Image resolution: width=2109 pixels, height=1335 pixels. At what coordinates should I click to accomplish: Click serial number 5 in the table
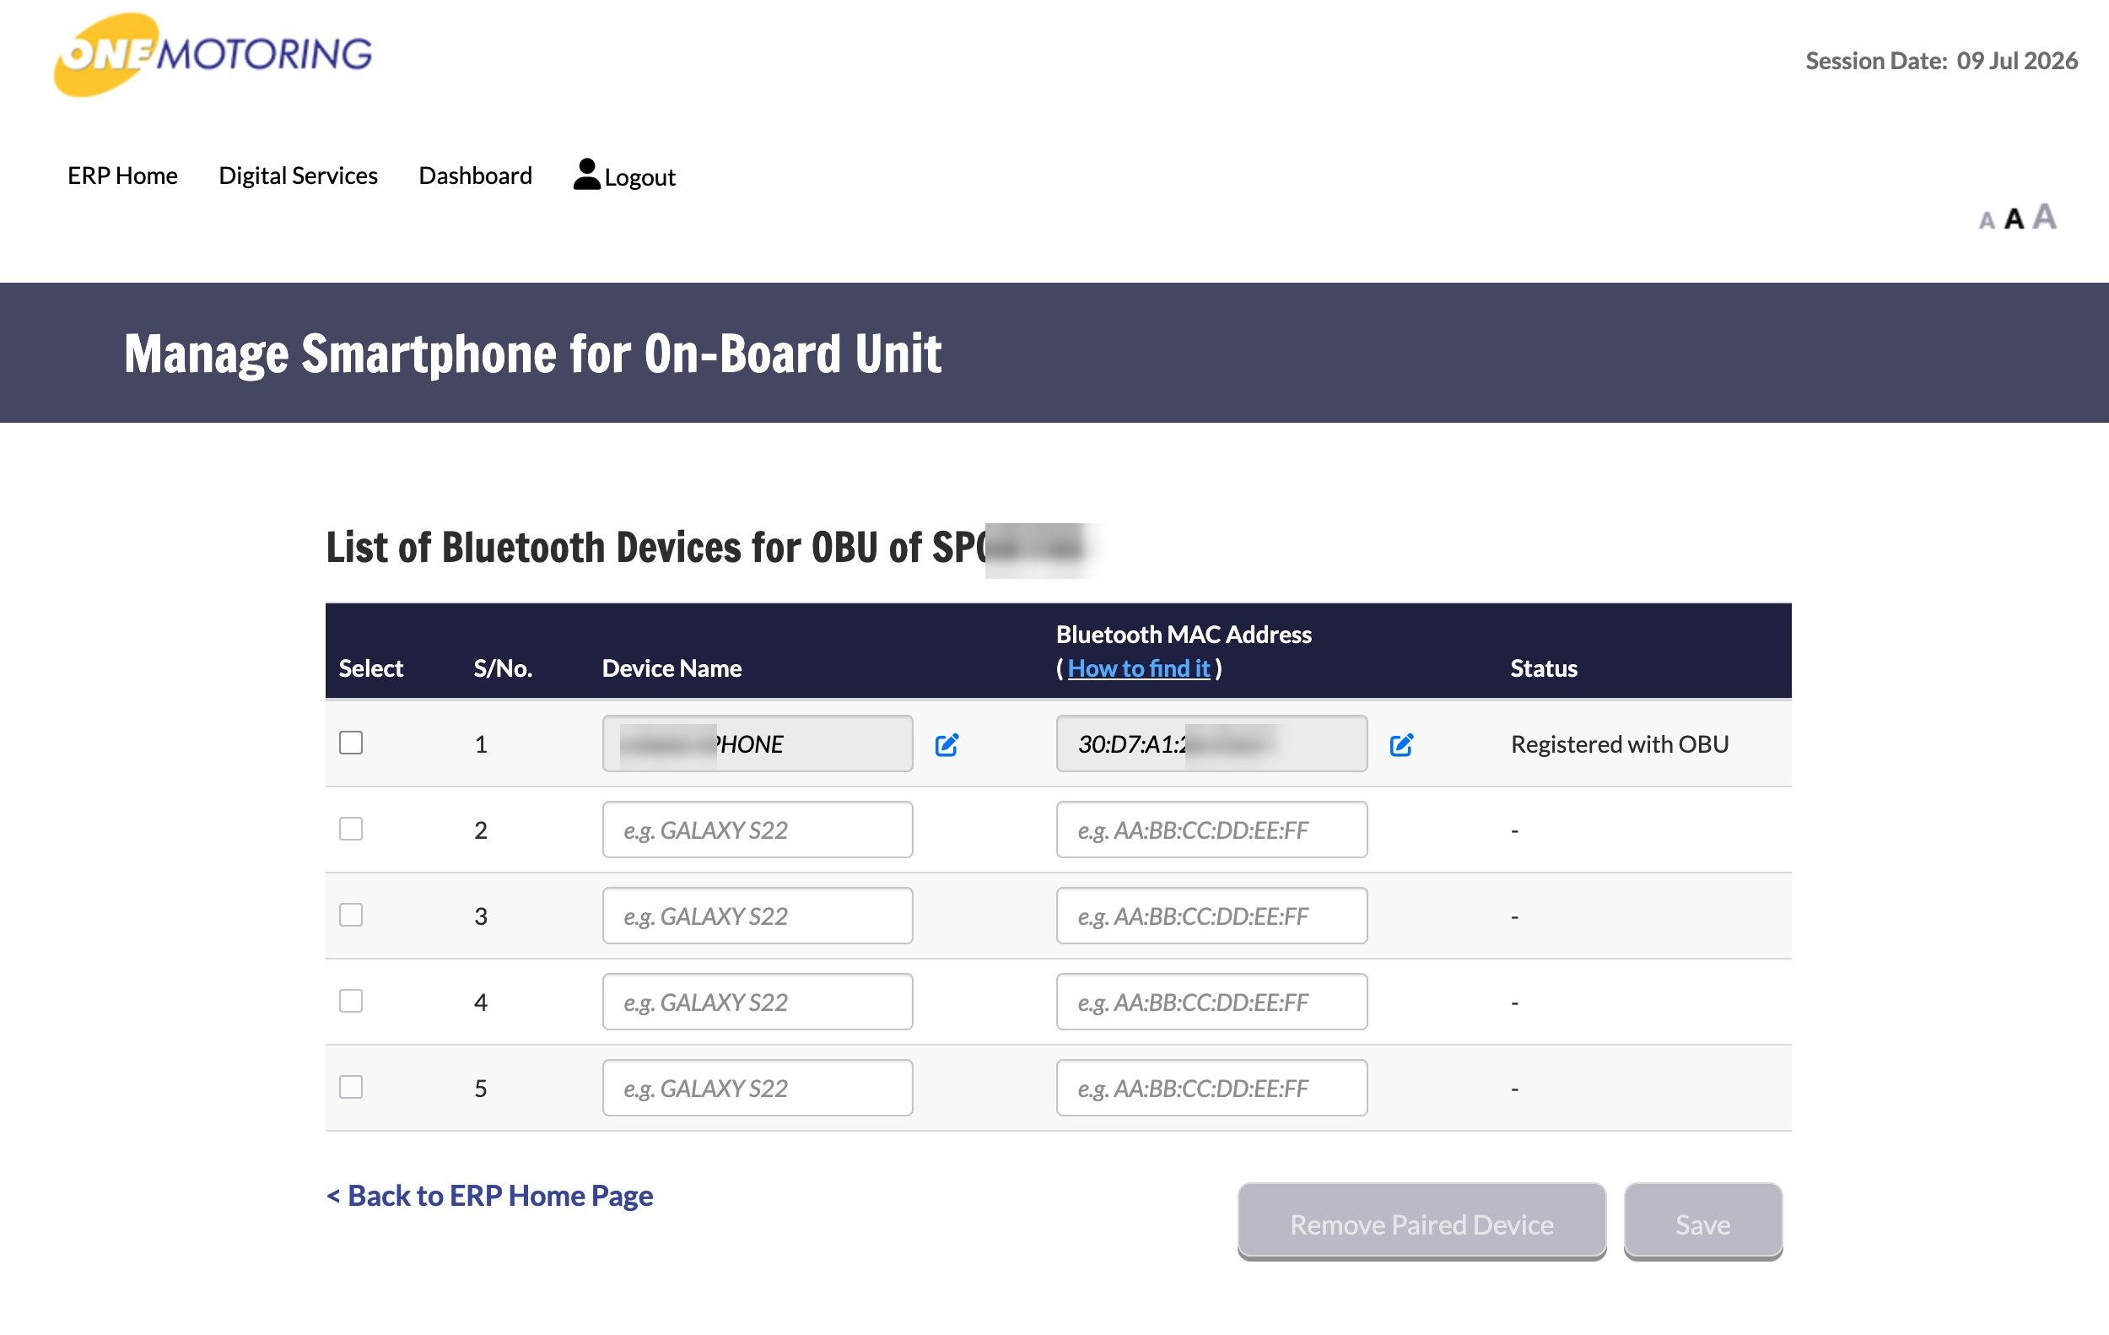pyautogui.click(x=481, y=1088)
